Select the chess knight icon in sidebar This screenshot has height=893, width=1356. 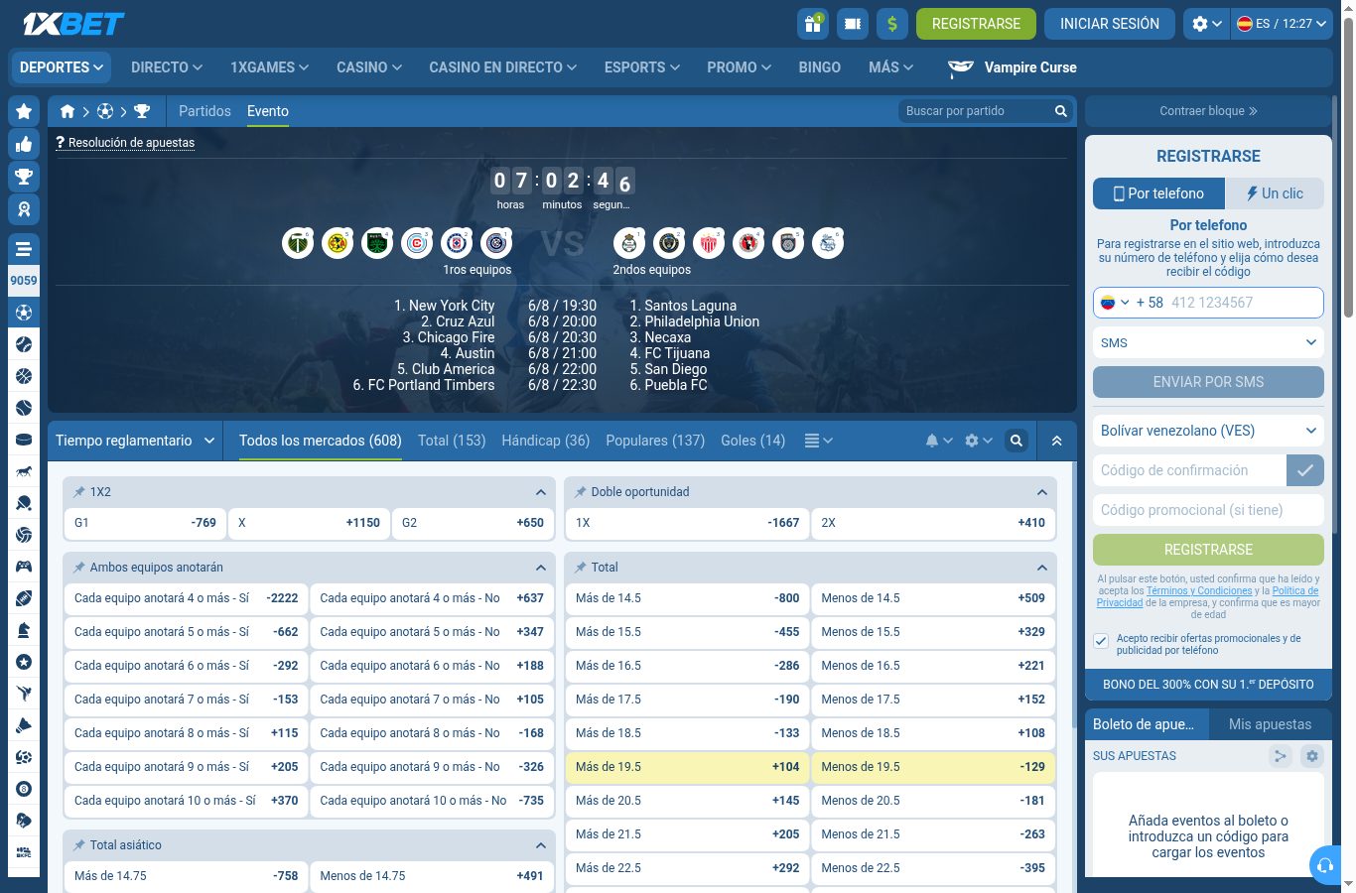(x=24, y=630)
